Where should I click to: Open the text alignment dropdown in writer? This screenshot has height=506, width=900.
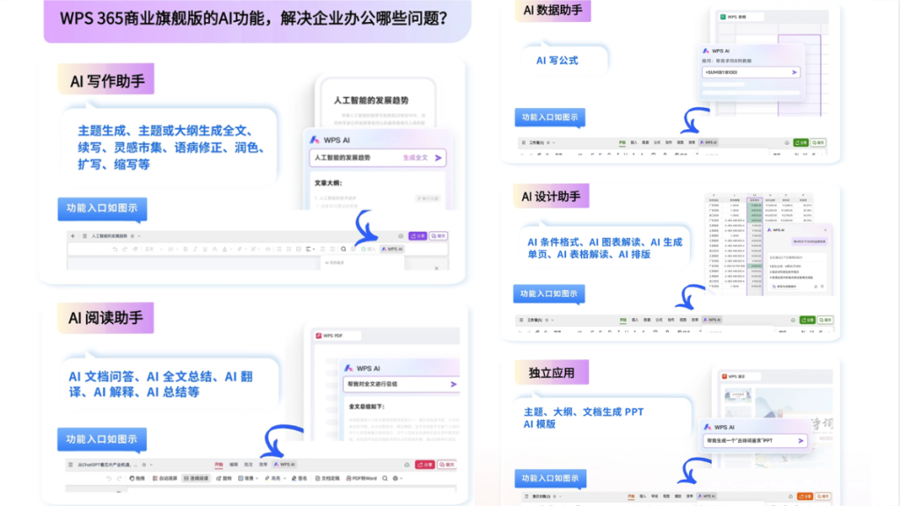point(310,249)
